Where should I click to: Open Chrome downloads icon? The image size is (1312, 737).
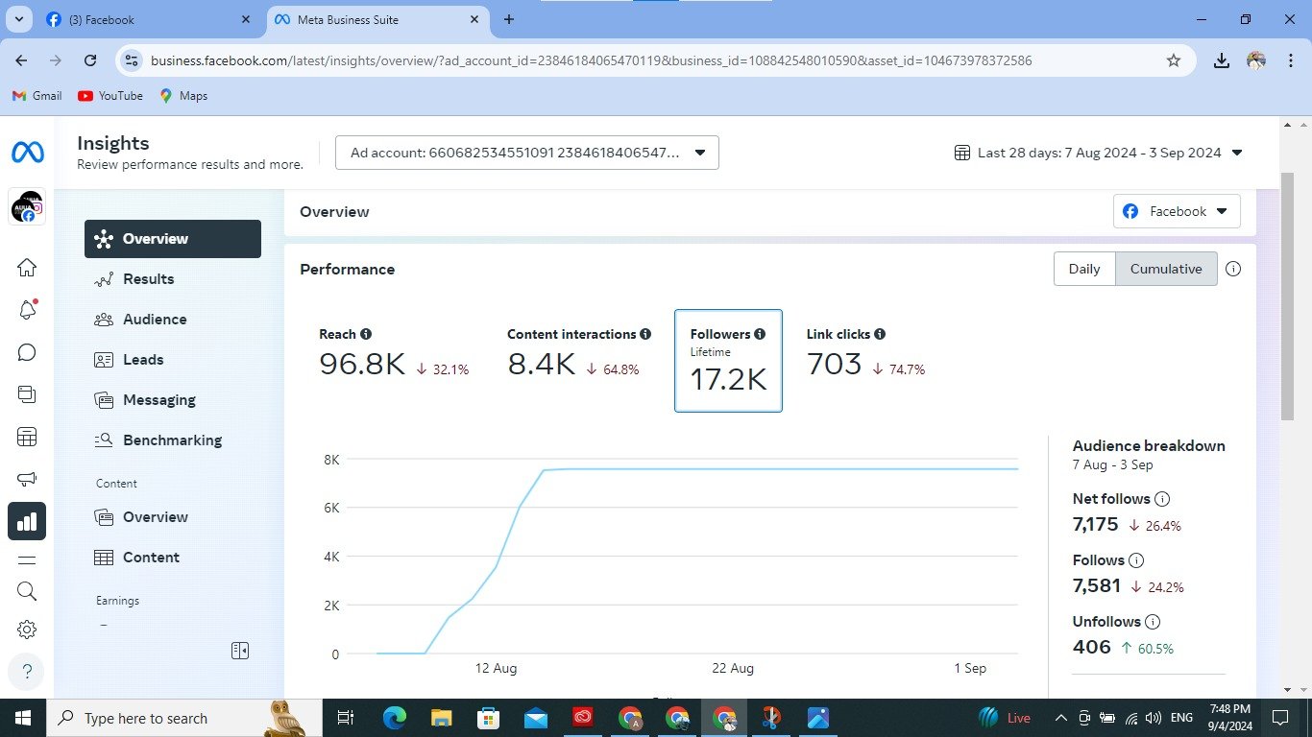(x=1222, y=60)
